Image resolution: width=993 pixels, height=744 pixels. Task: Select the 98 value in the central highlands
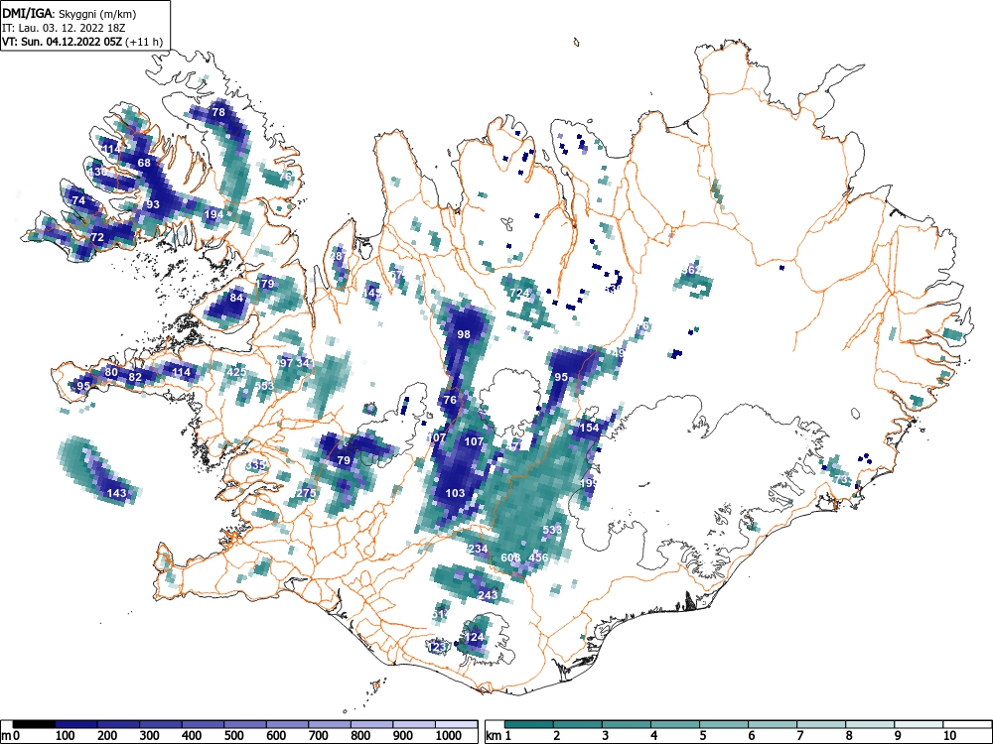tap(464, 334)
